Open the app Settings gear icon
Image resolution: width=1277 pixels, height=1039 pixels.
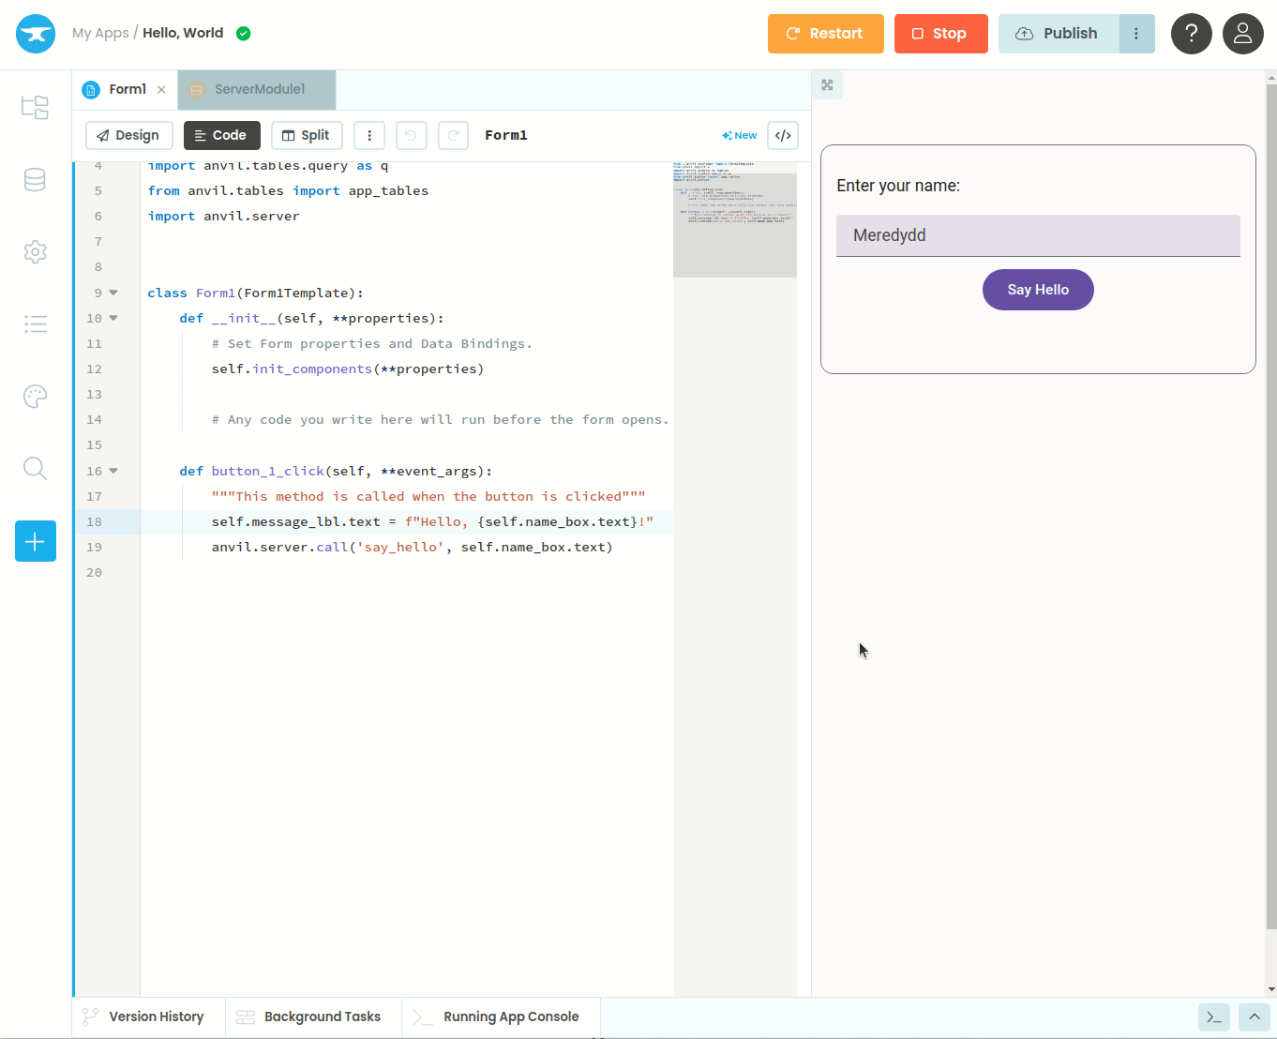pyautogui.click(x=35, y=251)
